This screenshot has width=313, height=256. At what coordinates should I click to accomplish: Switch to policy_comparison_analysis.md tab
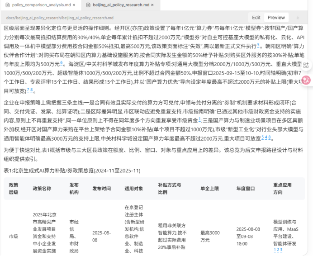(41, 5)
